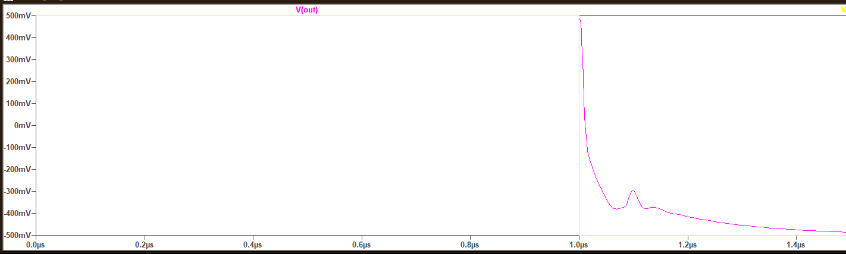Image resolution: width=846 pixels, height=254 pixels.
Task: Click the 0.0µs time axis label
Action: coord(36,245)
